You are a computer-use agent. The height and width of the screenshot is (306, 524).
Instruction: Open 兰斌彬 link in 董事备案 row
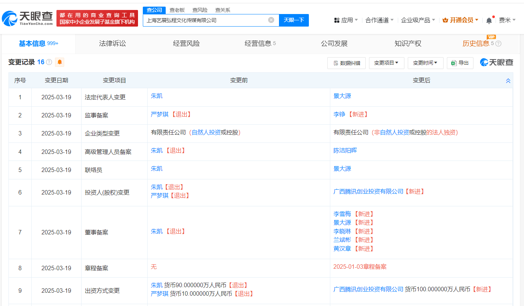tap(342, 240)
